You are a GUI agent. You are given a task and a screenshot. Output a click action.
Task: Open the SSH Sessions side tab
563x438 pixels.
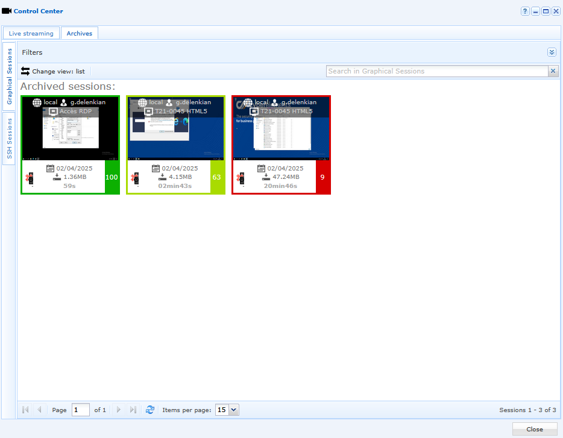9,139
